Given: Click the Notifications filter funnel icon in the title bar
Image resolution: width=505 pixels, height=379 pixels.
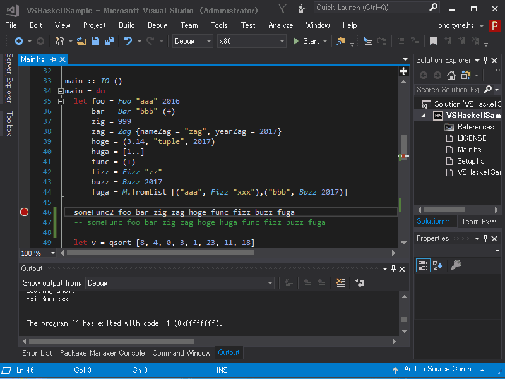Looking at the screenshot, I should click(282, 8).
